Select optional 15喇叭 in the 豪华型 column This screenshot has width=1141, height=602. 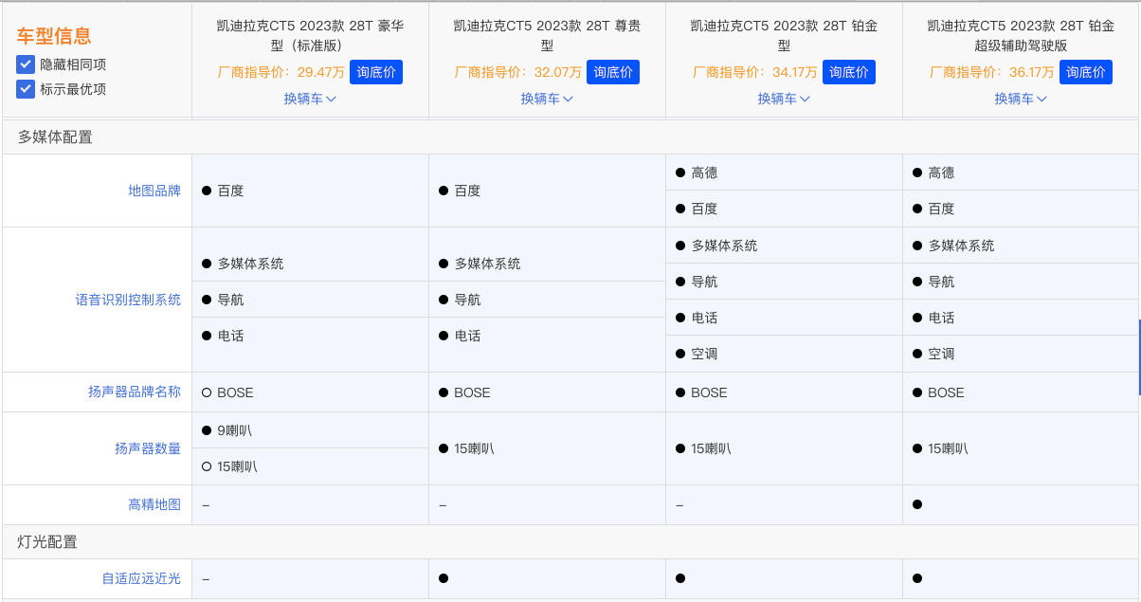(237, 466)
